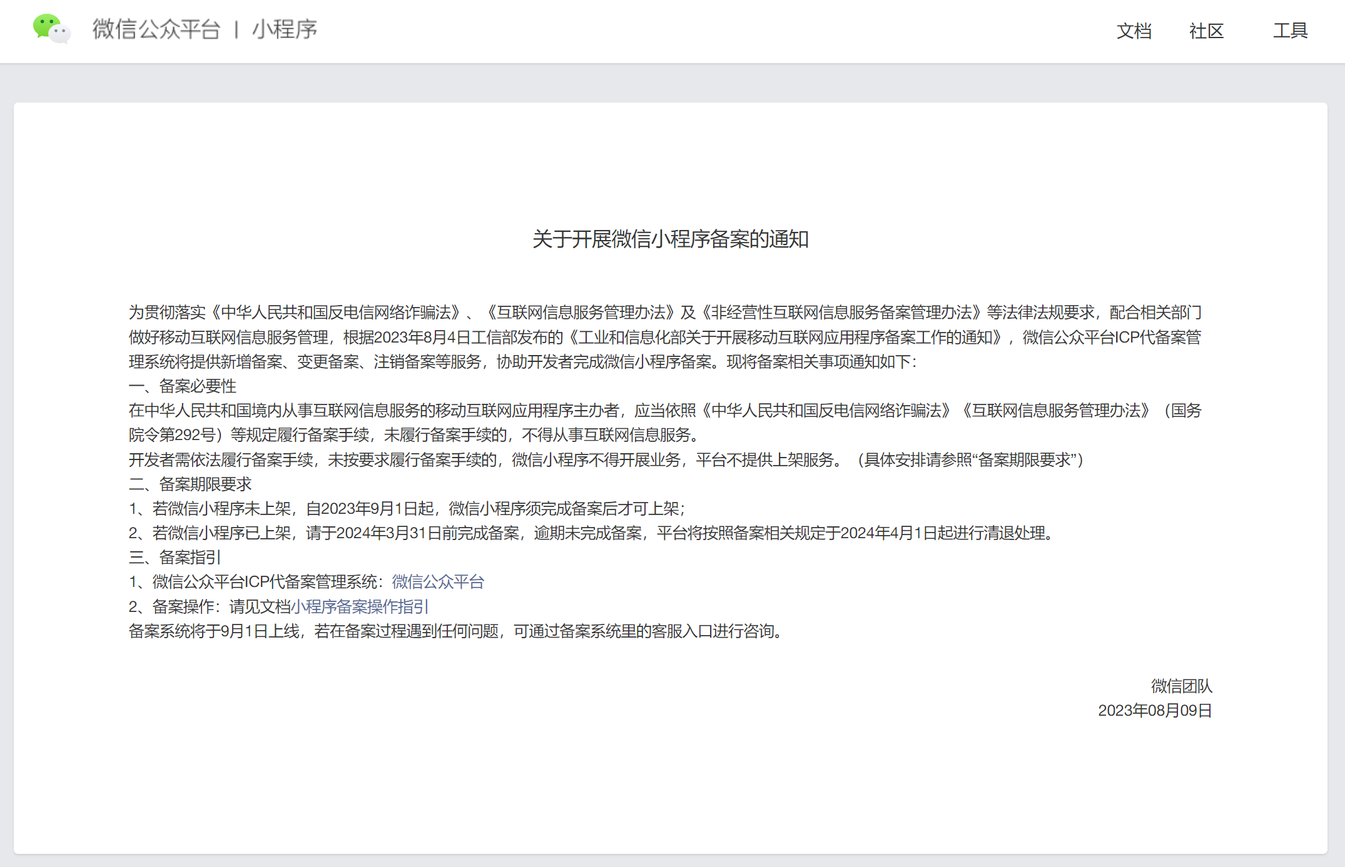Open the 工具 menu item
This screenshot has width=1345, height=867.
coord(1290,31)
